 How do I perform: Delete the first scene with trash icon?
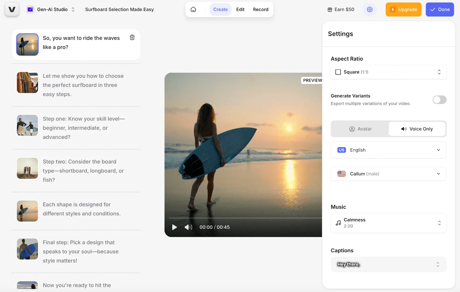pos(132,37)
